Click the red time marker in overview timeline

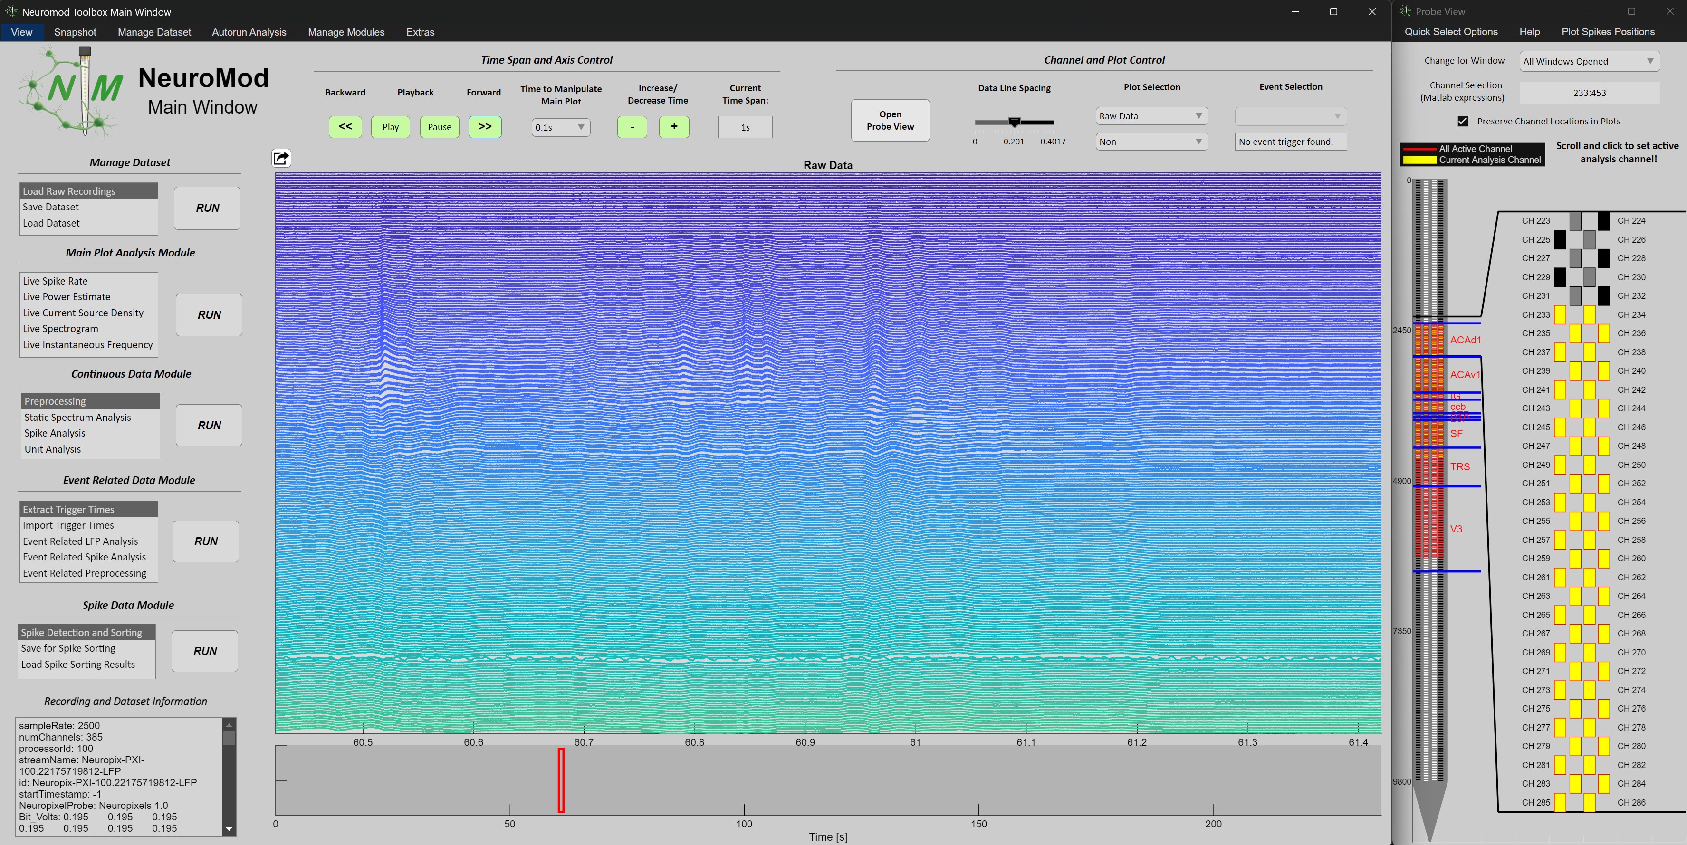tap(561, 780)
